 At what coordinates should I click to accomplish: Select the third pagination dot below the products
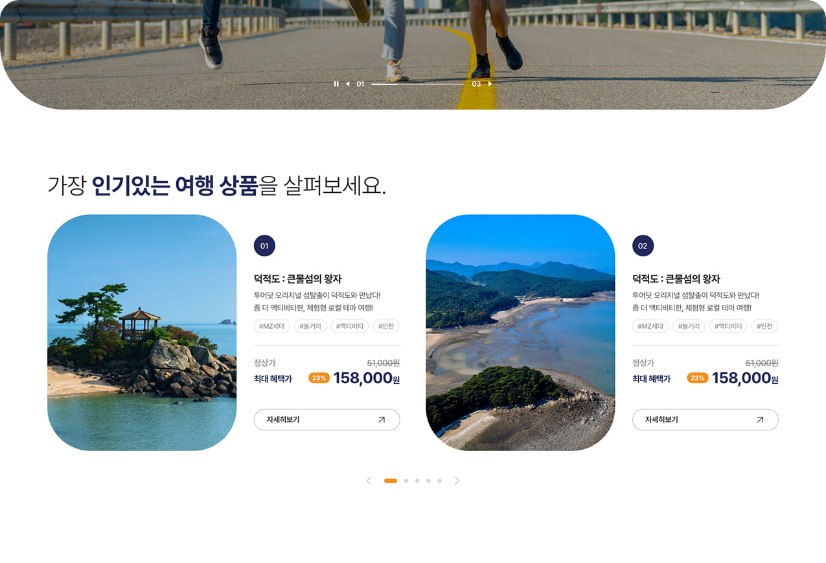[x=417, y=480]
